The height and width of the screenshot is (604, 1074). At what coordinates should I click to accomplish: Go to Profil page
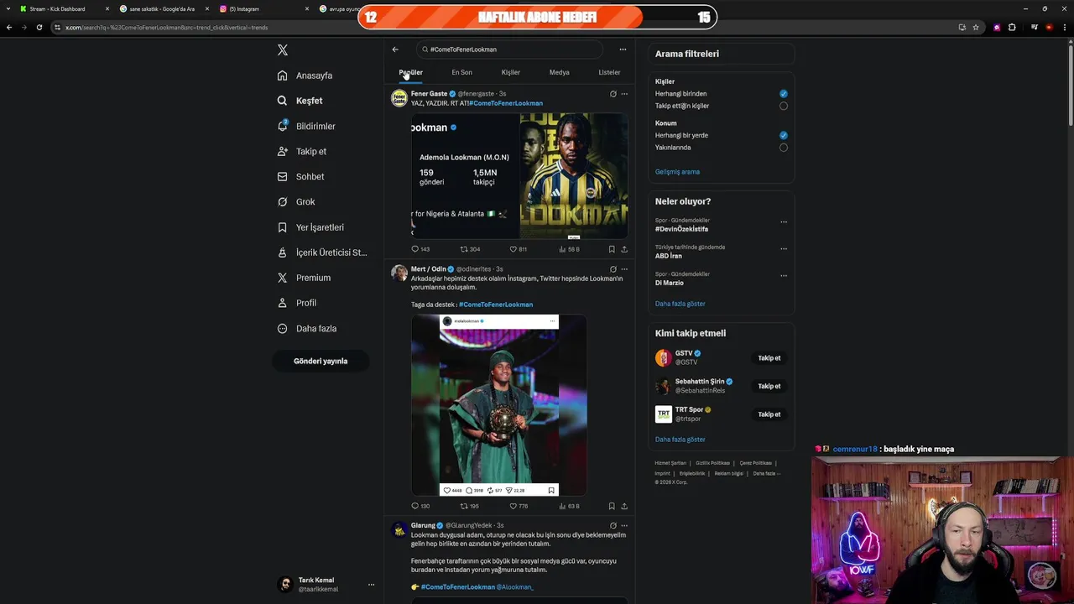(297, 303)
